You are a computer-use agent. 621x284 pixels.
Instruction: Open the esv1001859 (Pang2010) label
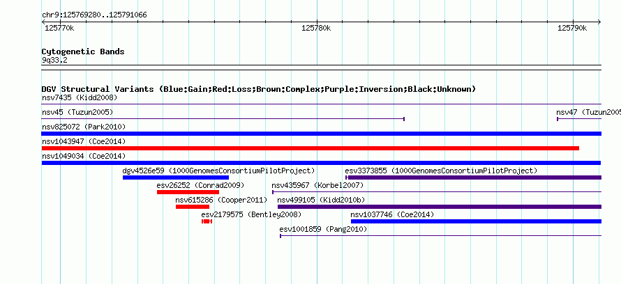[x=323, y=229]
